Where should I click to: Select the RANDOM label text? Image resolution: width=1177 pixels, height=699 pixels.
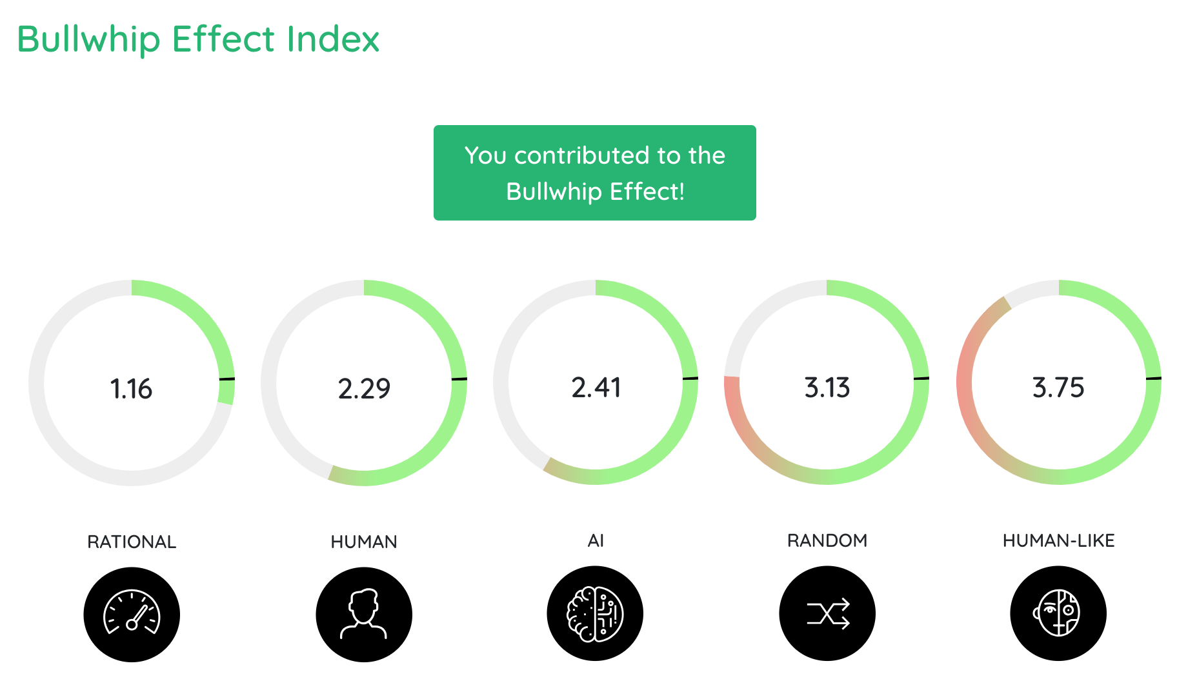click(x=827, y=540)
